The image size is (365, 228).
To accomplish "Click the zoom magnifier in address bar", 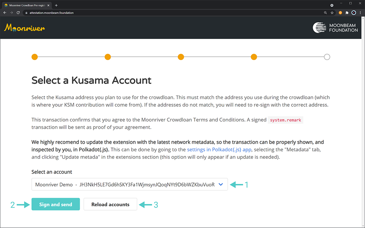I will (325, 12).
